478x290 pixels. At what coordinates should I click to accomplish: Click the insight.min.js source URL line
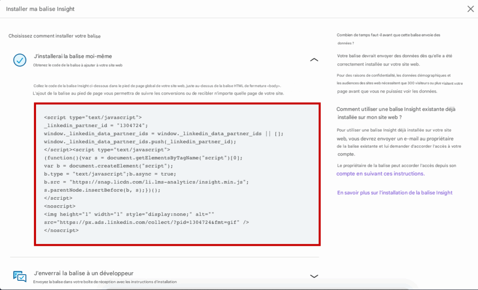click(146, 182)
